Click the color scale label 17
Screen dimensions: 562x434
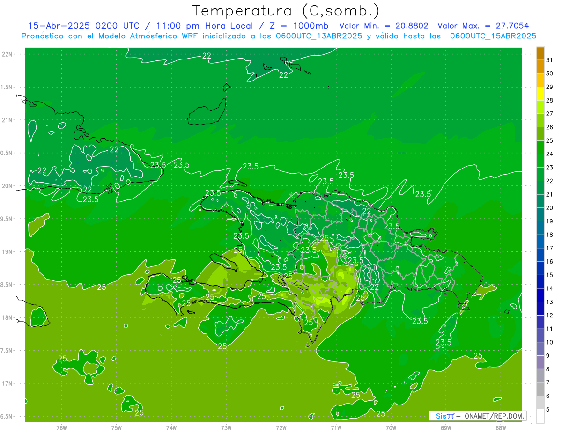click(x=549, y=248)
